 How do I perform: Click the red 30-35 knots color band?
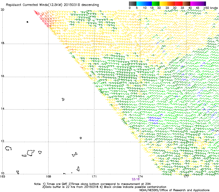pyautogui.click(x=179, y=4)
